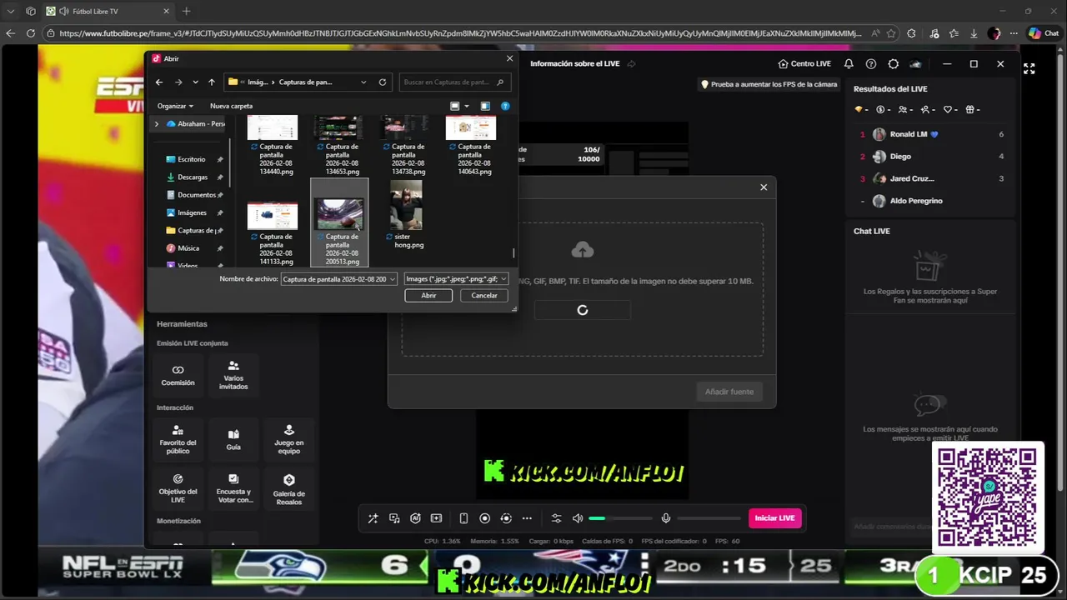Screen dimensions: 1067x600
Task: Click the AI tools hexagon icon
Action: click(x=415, y=518)
